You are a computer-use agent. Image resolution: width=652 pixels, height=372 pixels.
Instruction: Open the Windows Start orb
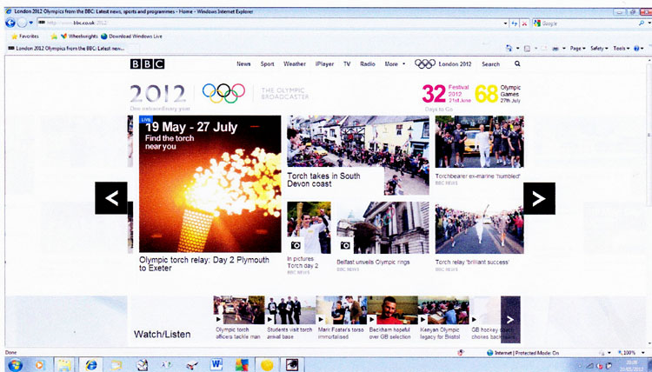pyautogui.click(x=15, y=365)
